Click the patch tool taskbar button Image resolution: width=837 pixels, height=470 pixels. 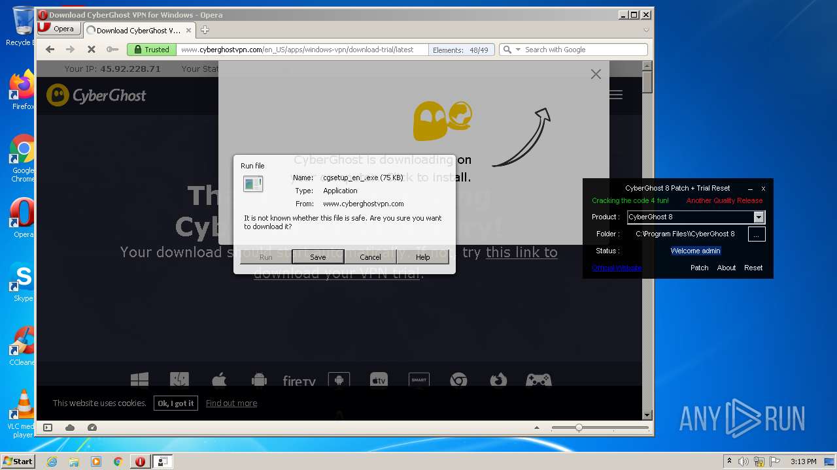pos(162,462)
